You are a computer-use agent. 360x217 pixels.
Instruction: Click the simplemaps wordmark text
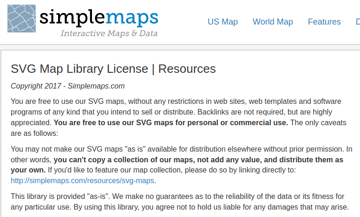click(98, 17)
